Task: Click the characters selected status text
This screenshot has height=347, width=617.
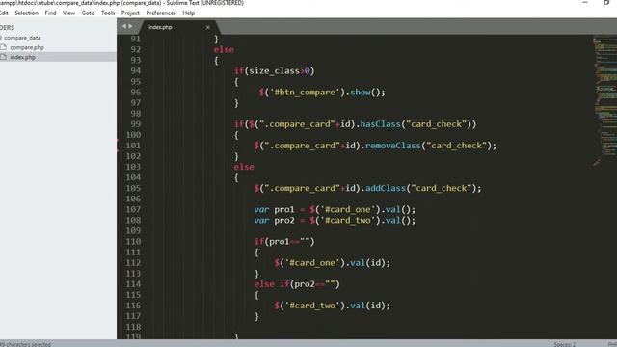Action: (26, 344)
